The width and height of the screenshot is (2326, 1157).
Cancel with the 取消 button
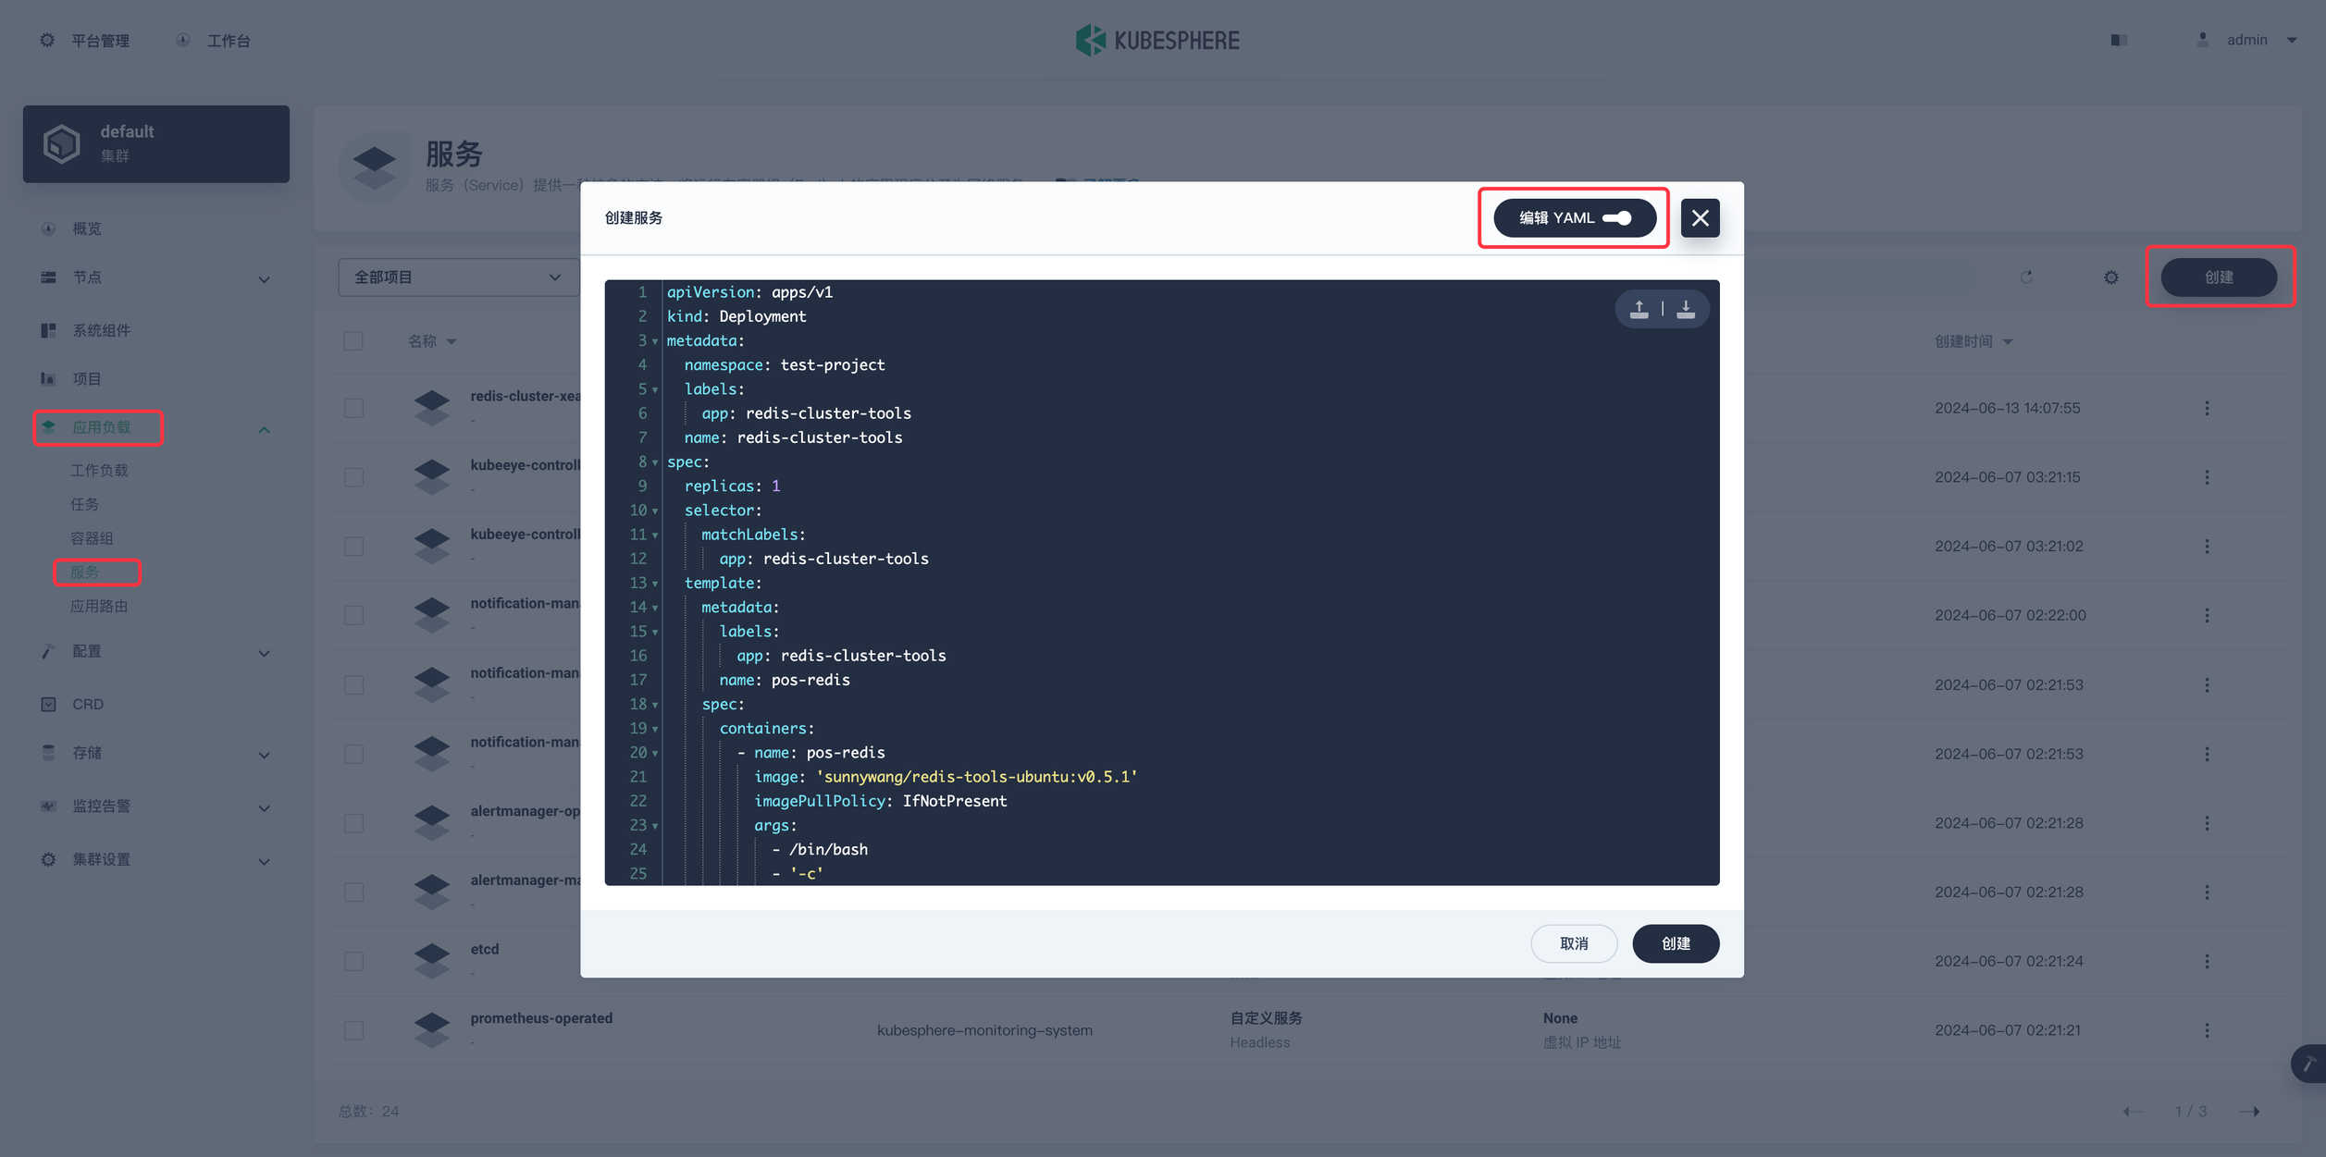pos(1574,943)
